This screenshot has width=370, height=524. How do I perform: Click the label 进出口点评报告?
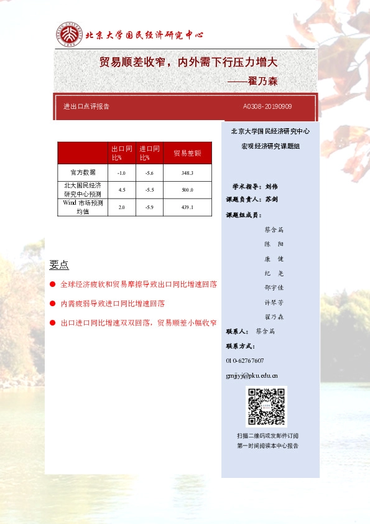[86, 106]
